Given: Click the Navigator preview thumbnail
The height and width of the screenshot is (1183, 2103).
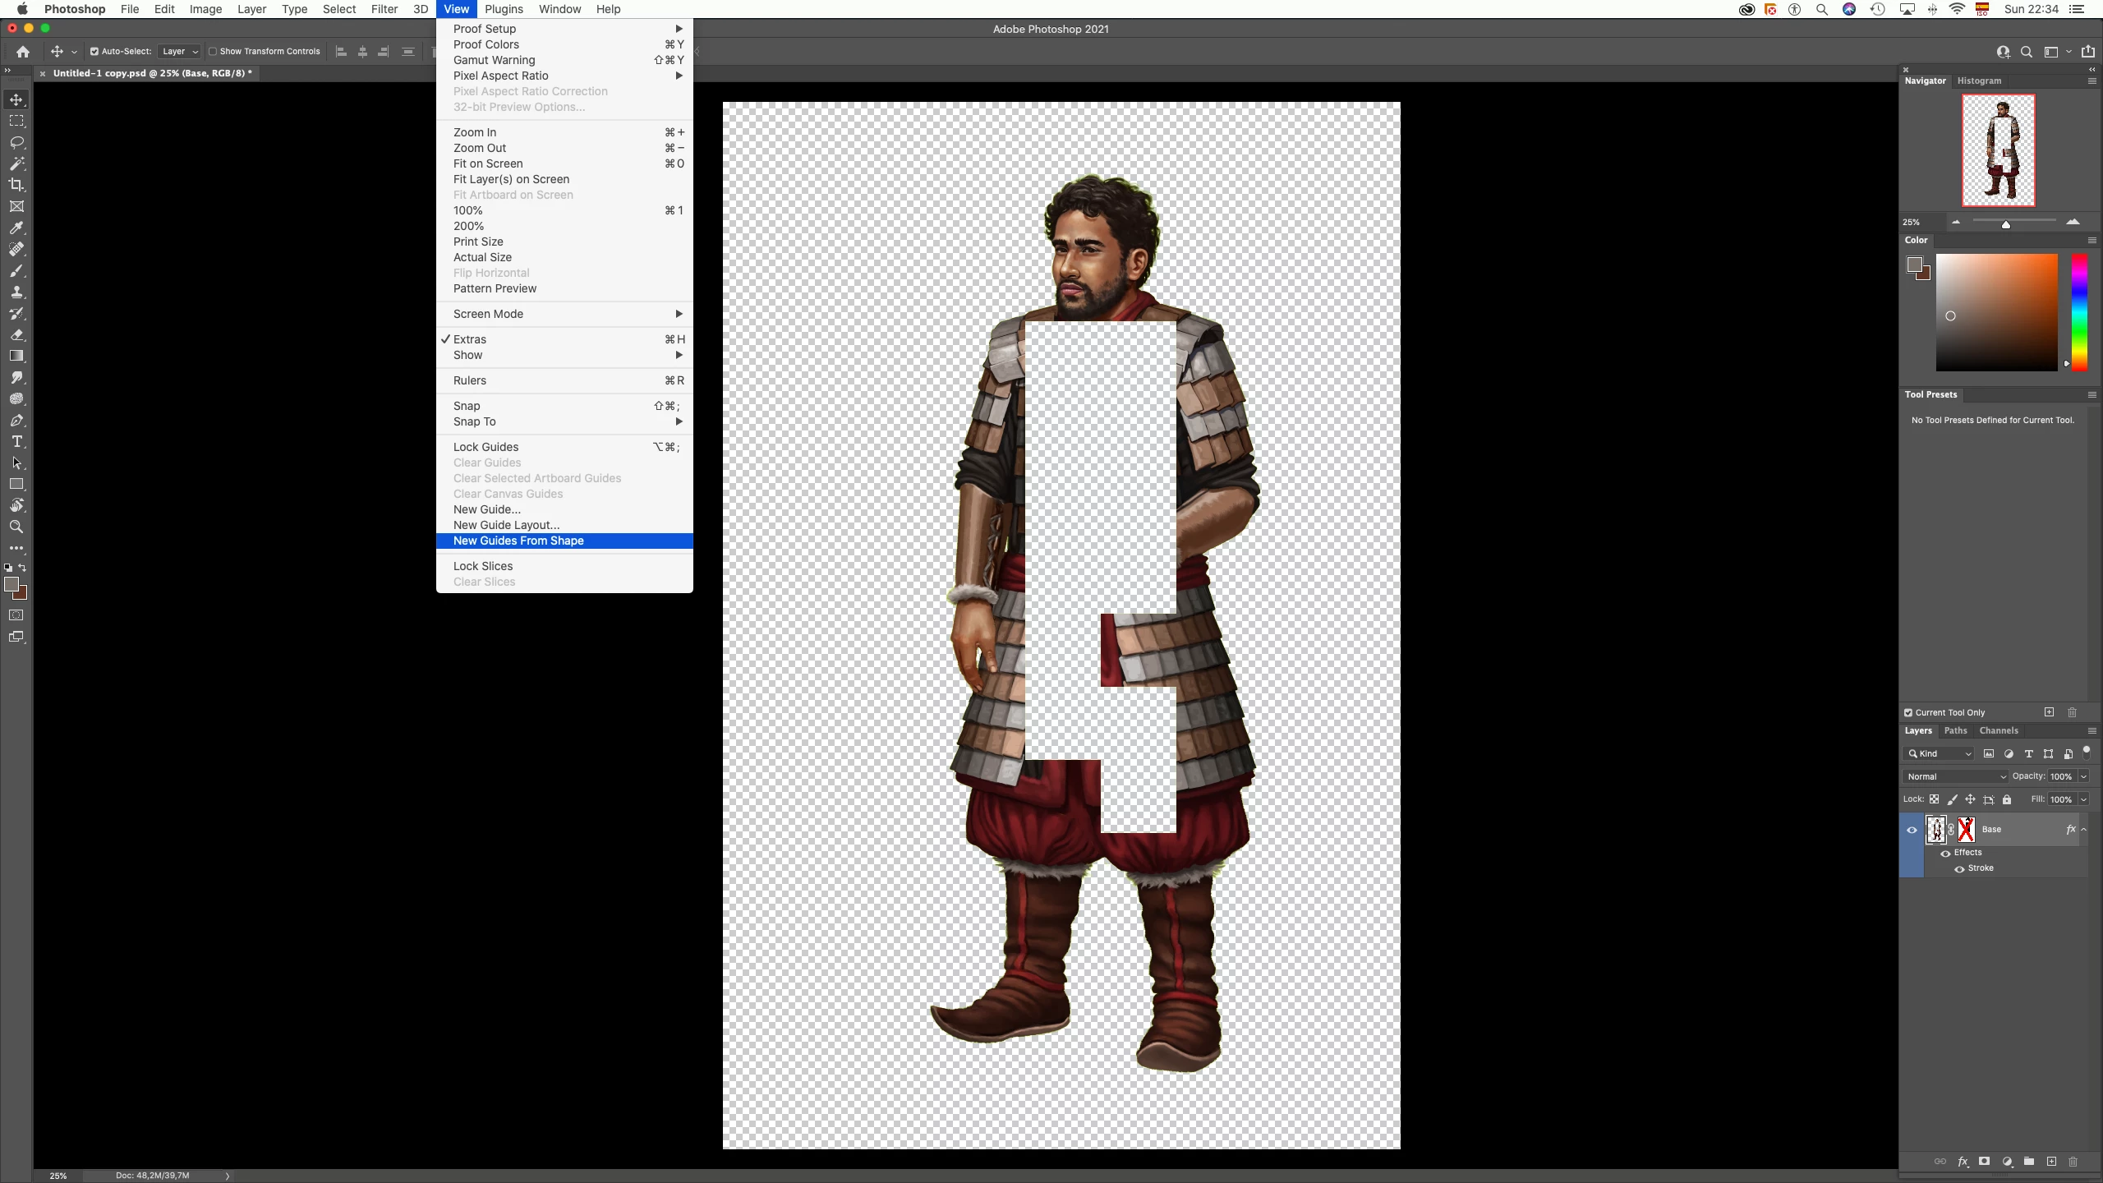Looking at the screenshot, I should (x=1998, y=150).
